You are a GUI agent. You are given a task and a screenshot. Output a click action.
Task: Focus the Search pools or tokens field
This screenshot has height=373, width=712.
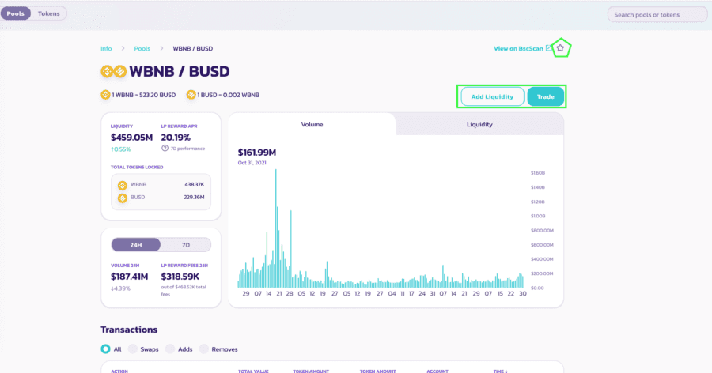pos(657,14)
